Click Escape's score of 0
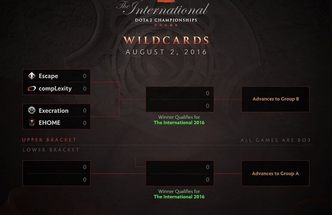 [85, 76]
